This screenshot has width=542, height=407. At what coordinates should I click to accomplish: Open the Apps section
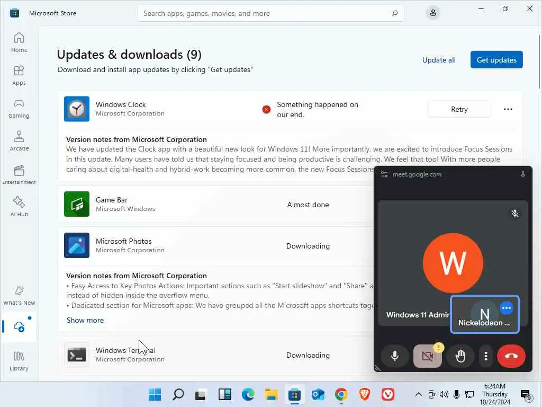(x=19, y=75)
